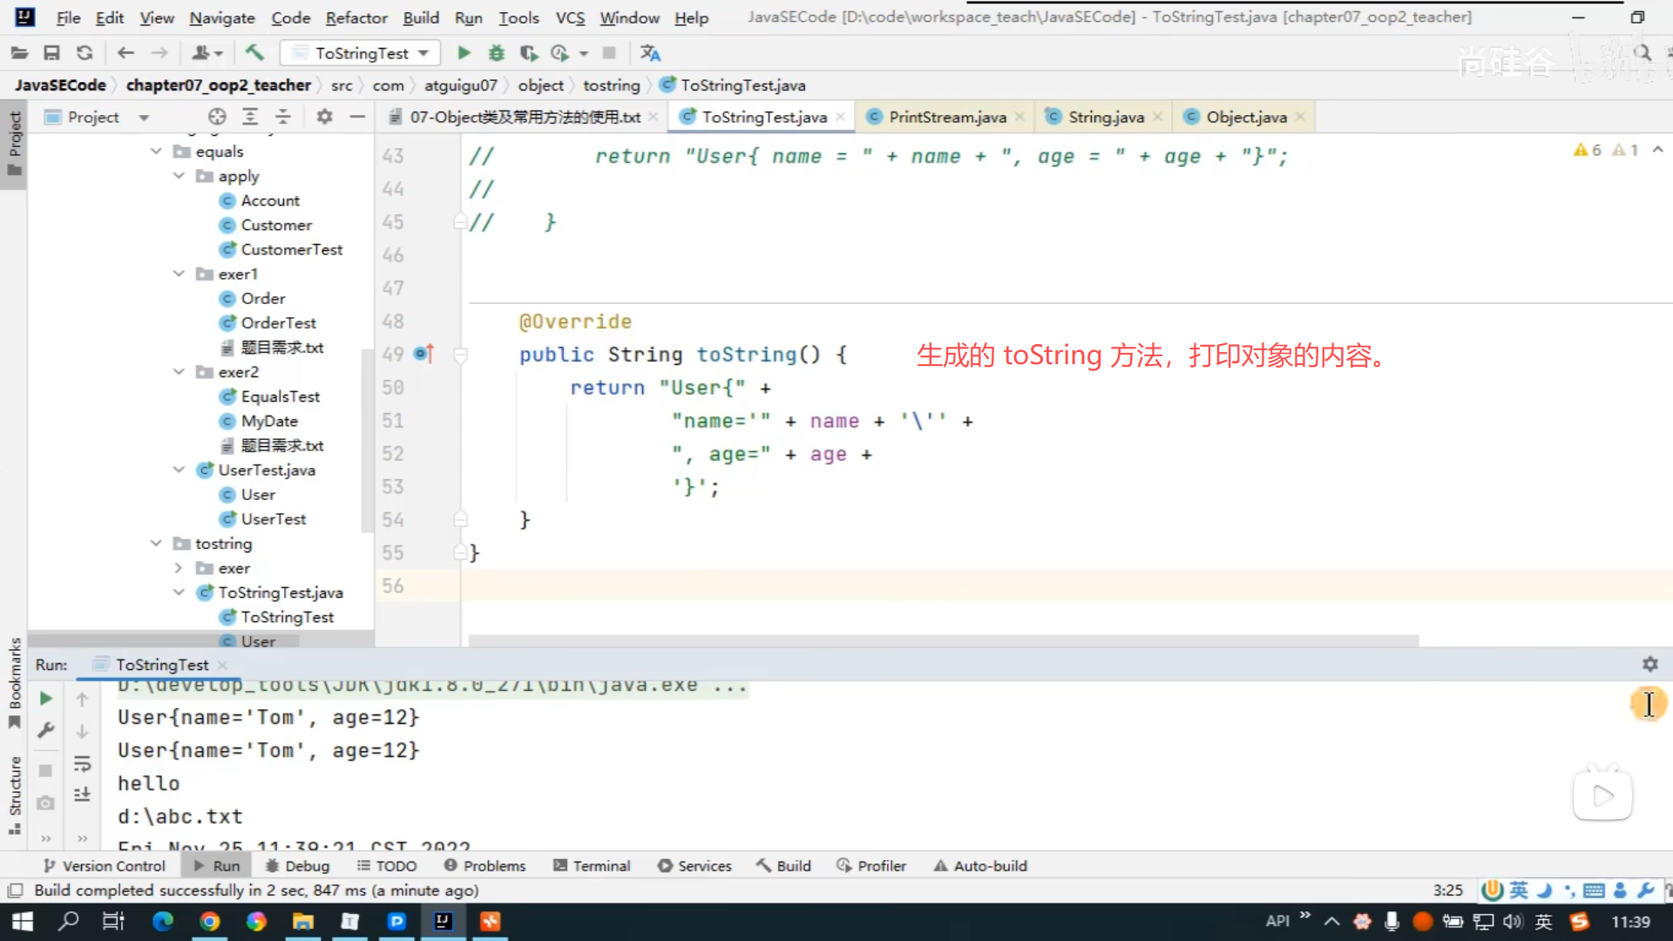This screenshot has width=1673, height=941.
Task: Open the Refactor menu
Action: coord(356,17)
